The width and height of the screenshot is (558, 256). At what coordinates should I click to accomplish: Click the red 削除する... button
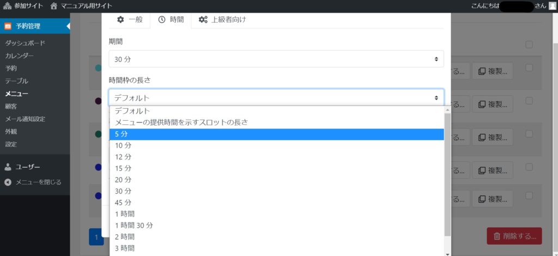[x=514, y=236]
